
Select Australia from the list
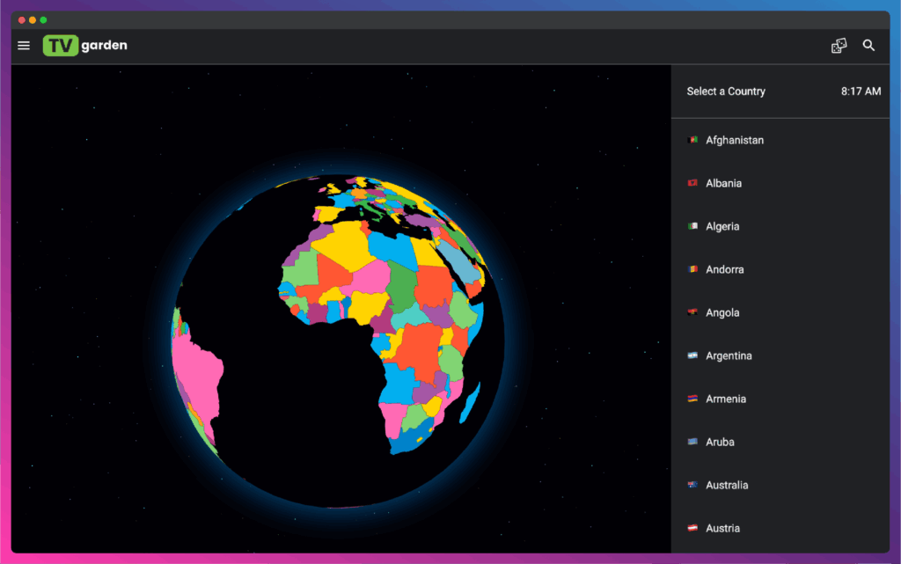[780, 485]
